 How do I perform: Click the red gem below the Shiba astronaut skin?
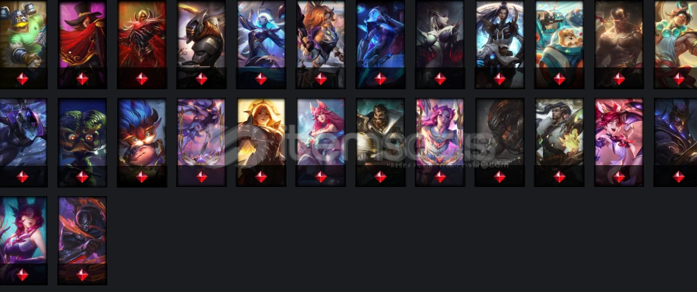(x=559, y=79)
